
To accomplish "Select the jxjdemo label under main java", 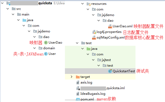I will tap(44, 31).
